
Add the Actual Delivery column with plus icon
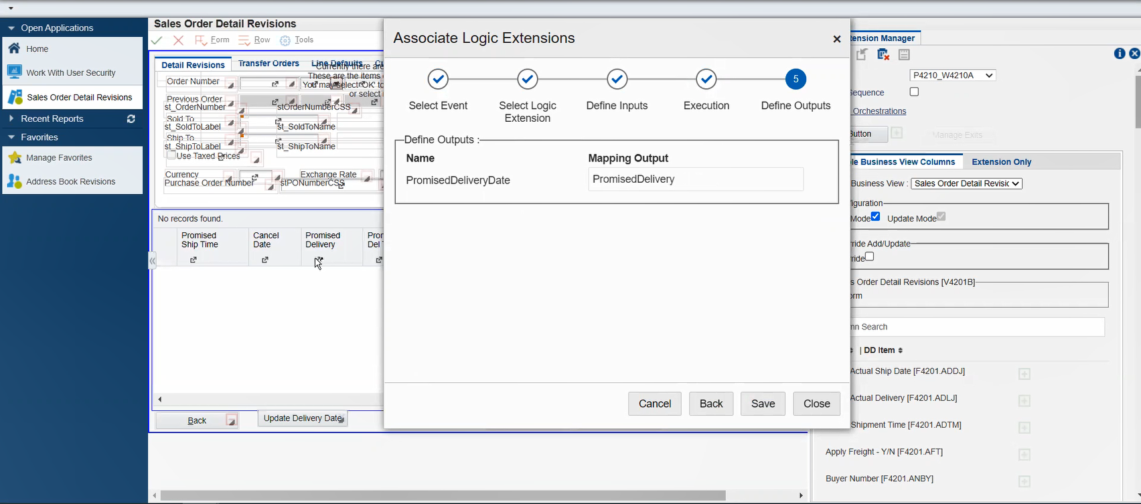1024,401
